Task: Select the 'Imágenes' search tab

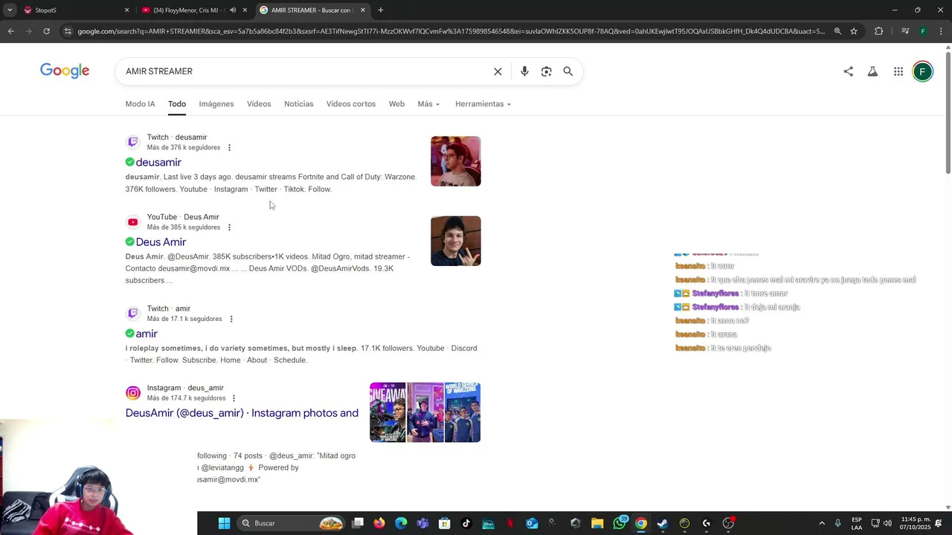Action: 216,104
